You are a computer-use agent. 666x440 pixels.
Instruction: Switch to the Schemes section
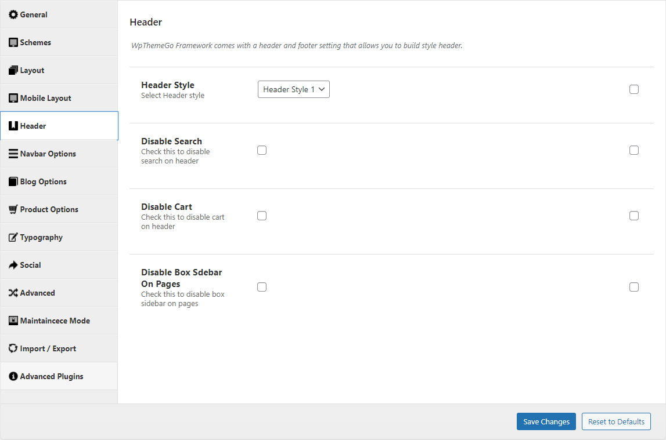point(59,42)
